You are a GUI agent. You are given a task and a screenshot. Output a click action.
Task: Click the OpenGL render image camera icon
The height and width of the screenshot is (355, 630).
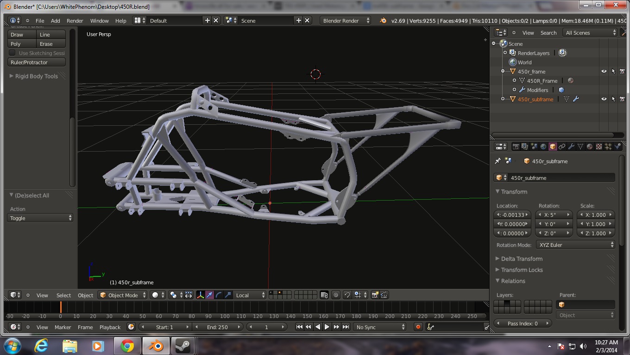[375, 295]
